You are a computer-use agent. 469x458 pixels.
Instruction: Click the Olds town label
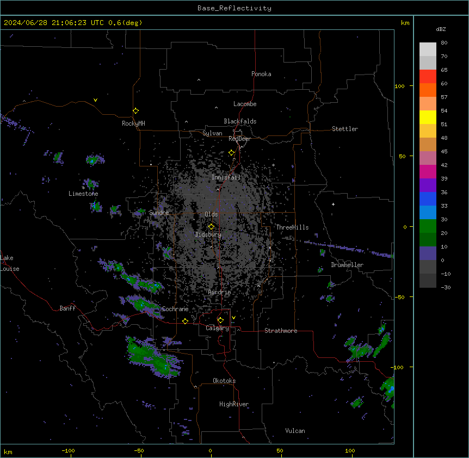pyautogui.click(x=211, y=214)
